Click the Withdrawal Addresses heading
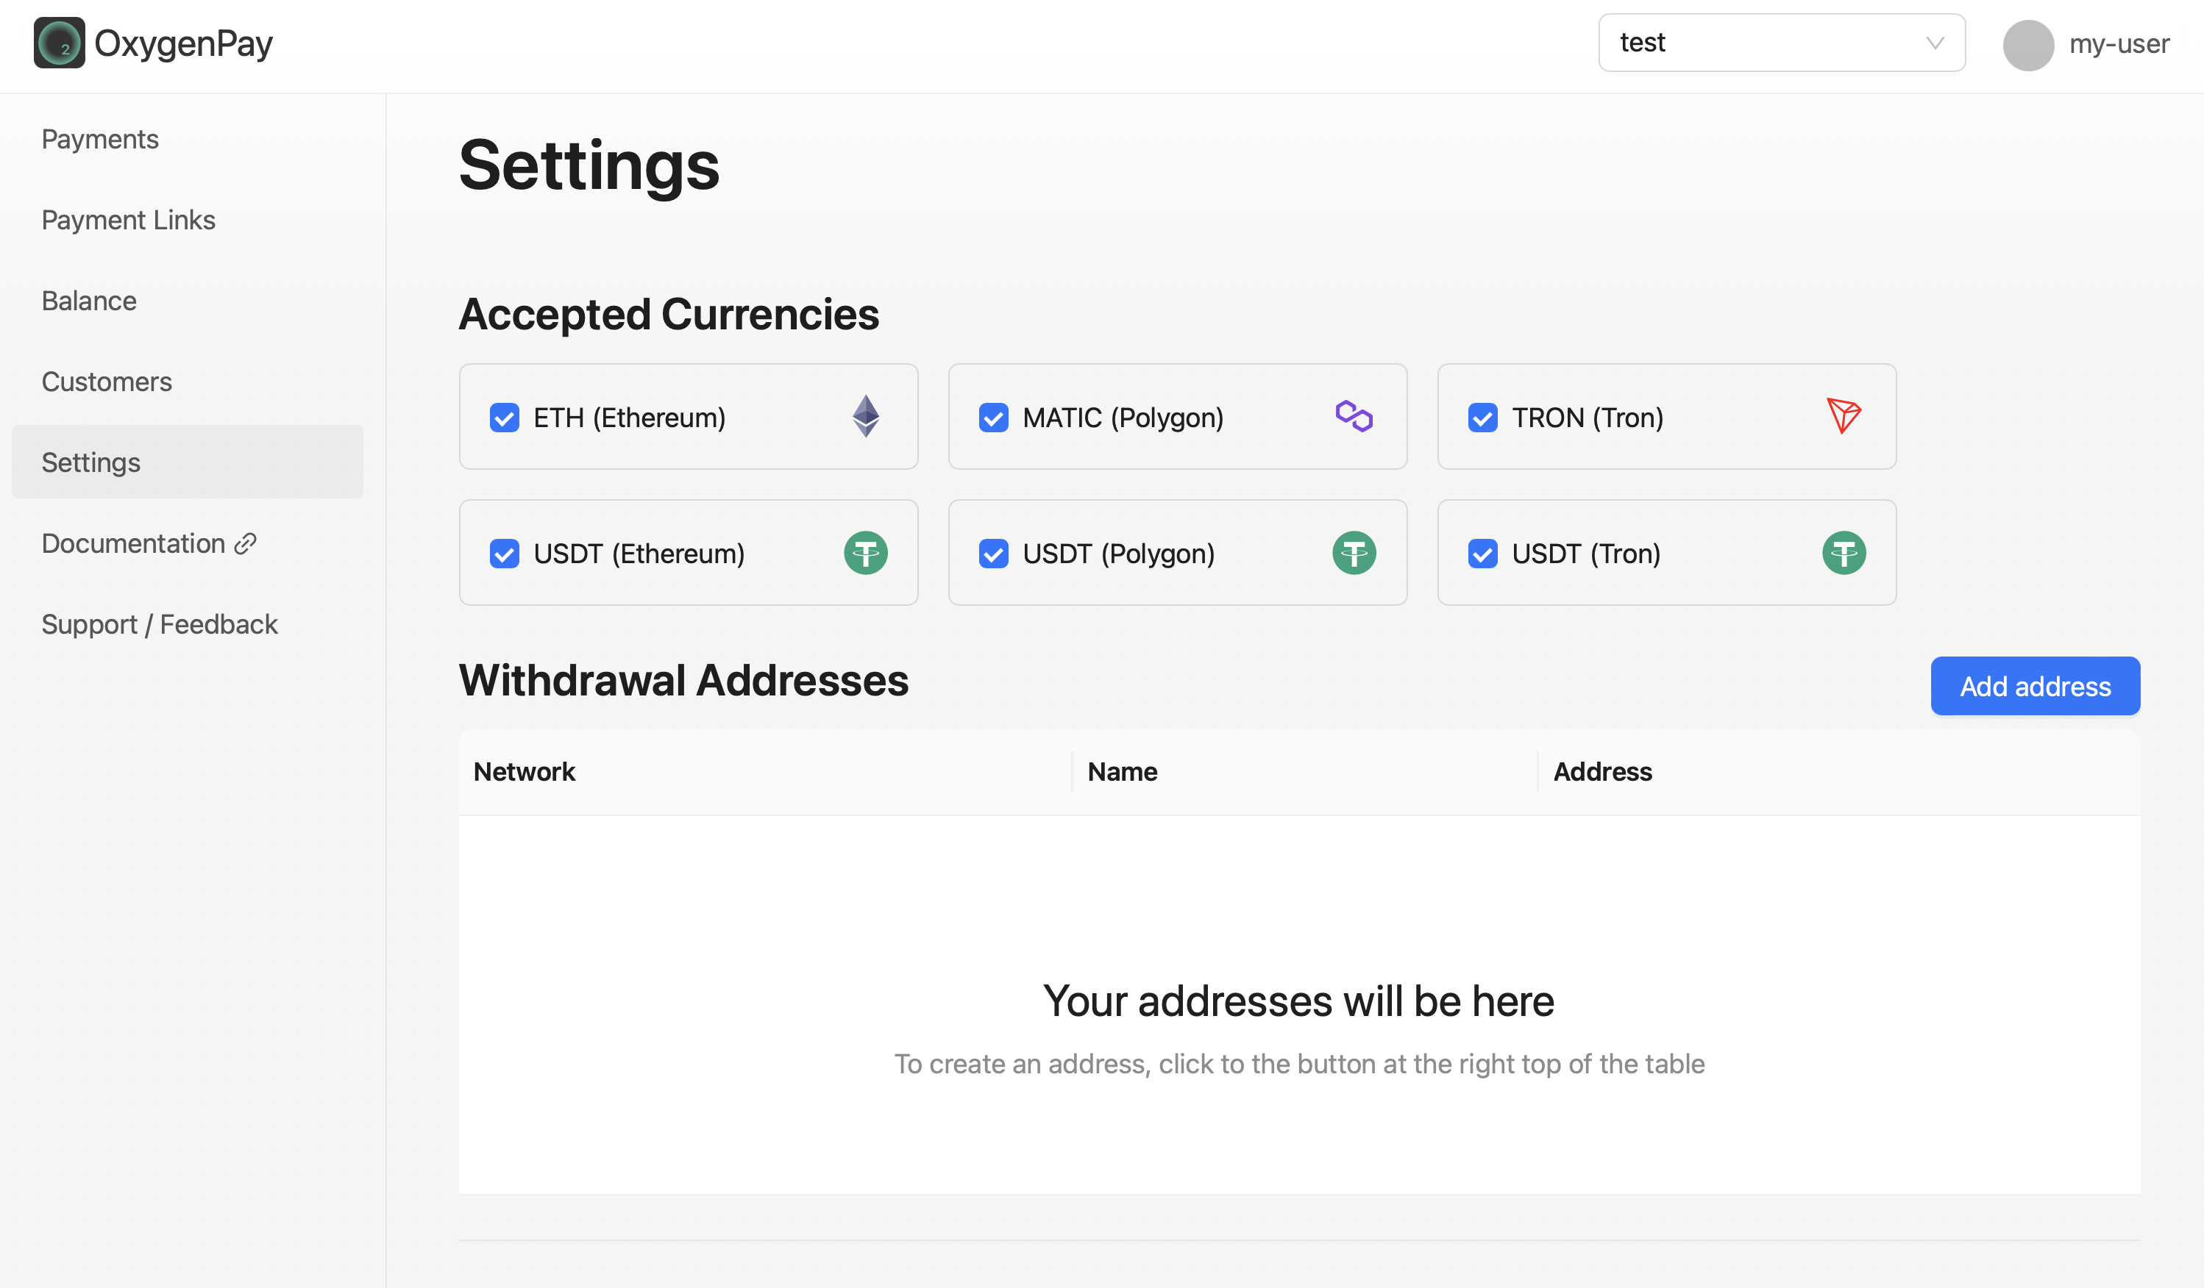 click(684, 680)
